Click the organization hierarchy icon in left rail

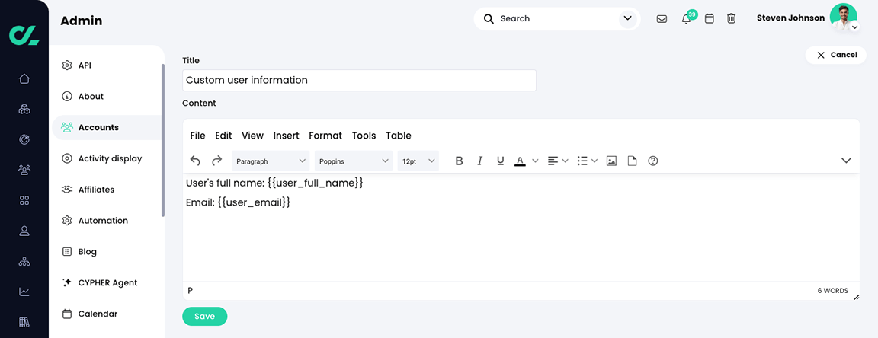[x=24, y=261]
